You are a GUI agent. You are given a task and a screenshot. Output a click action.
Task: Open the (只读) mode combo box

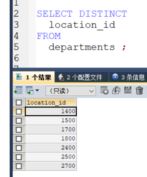(x=71, y=91)
